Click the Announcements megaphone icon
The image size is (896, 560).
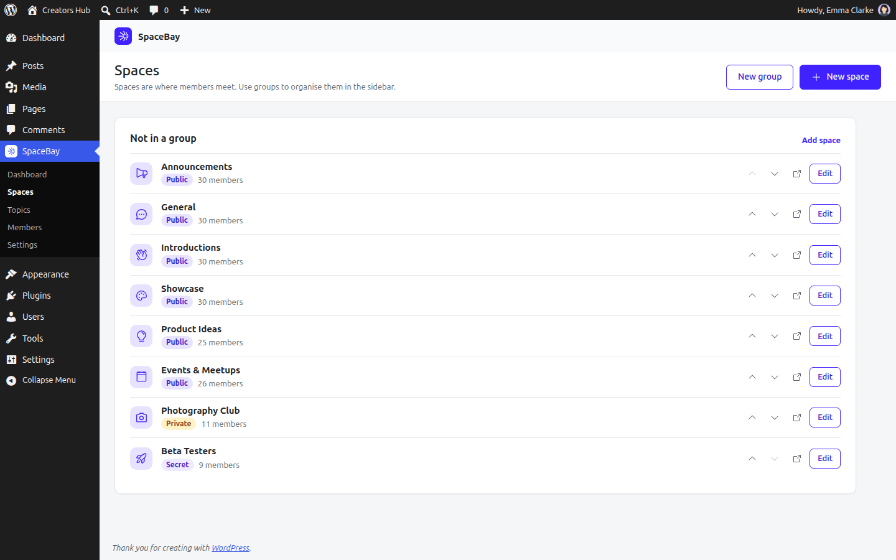pyautogui.click(x=141, y=174)
